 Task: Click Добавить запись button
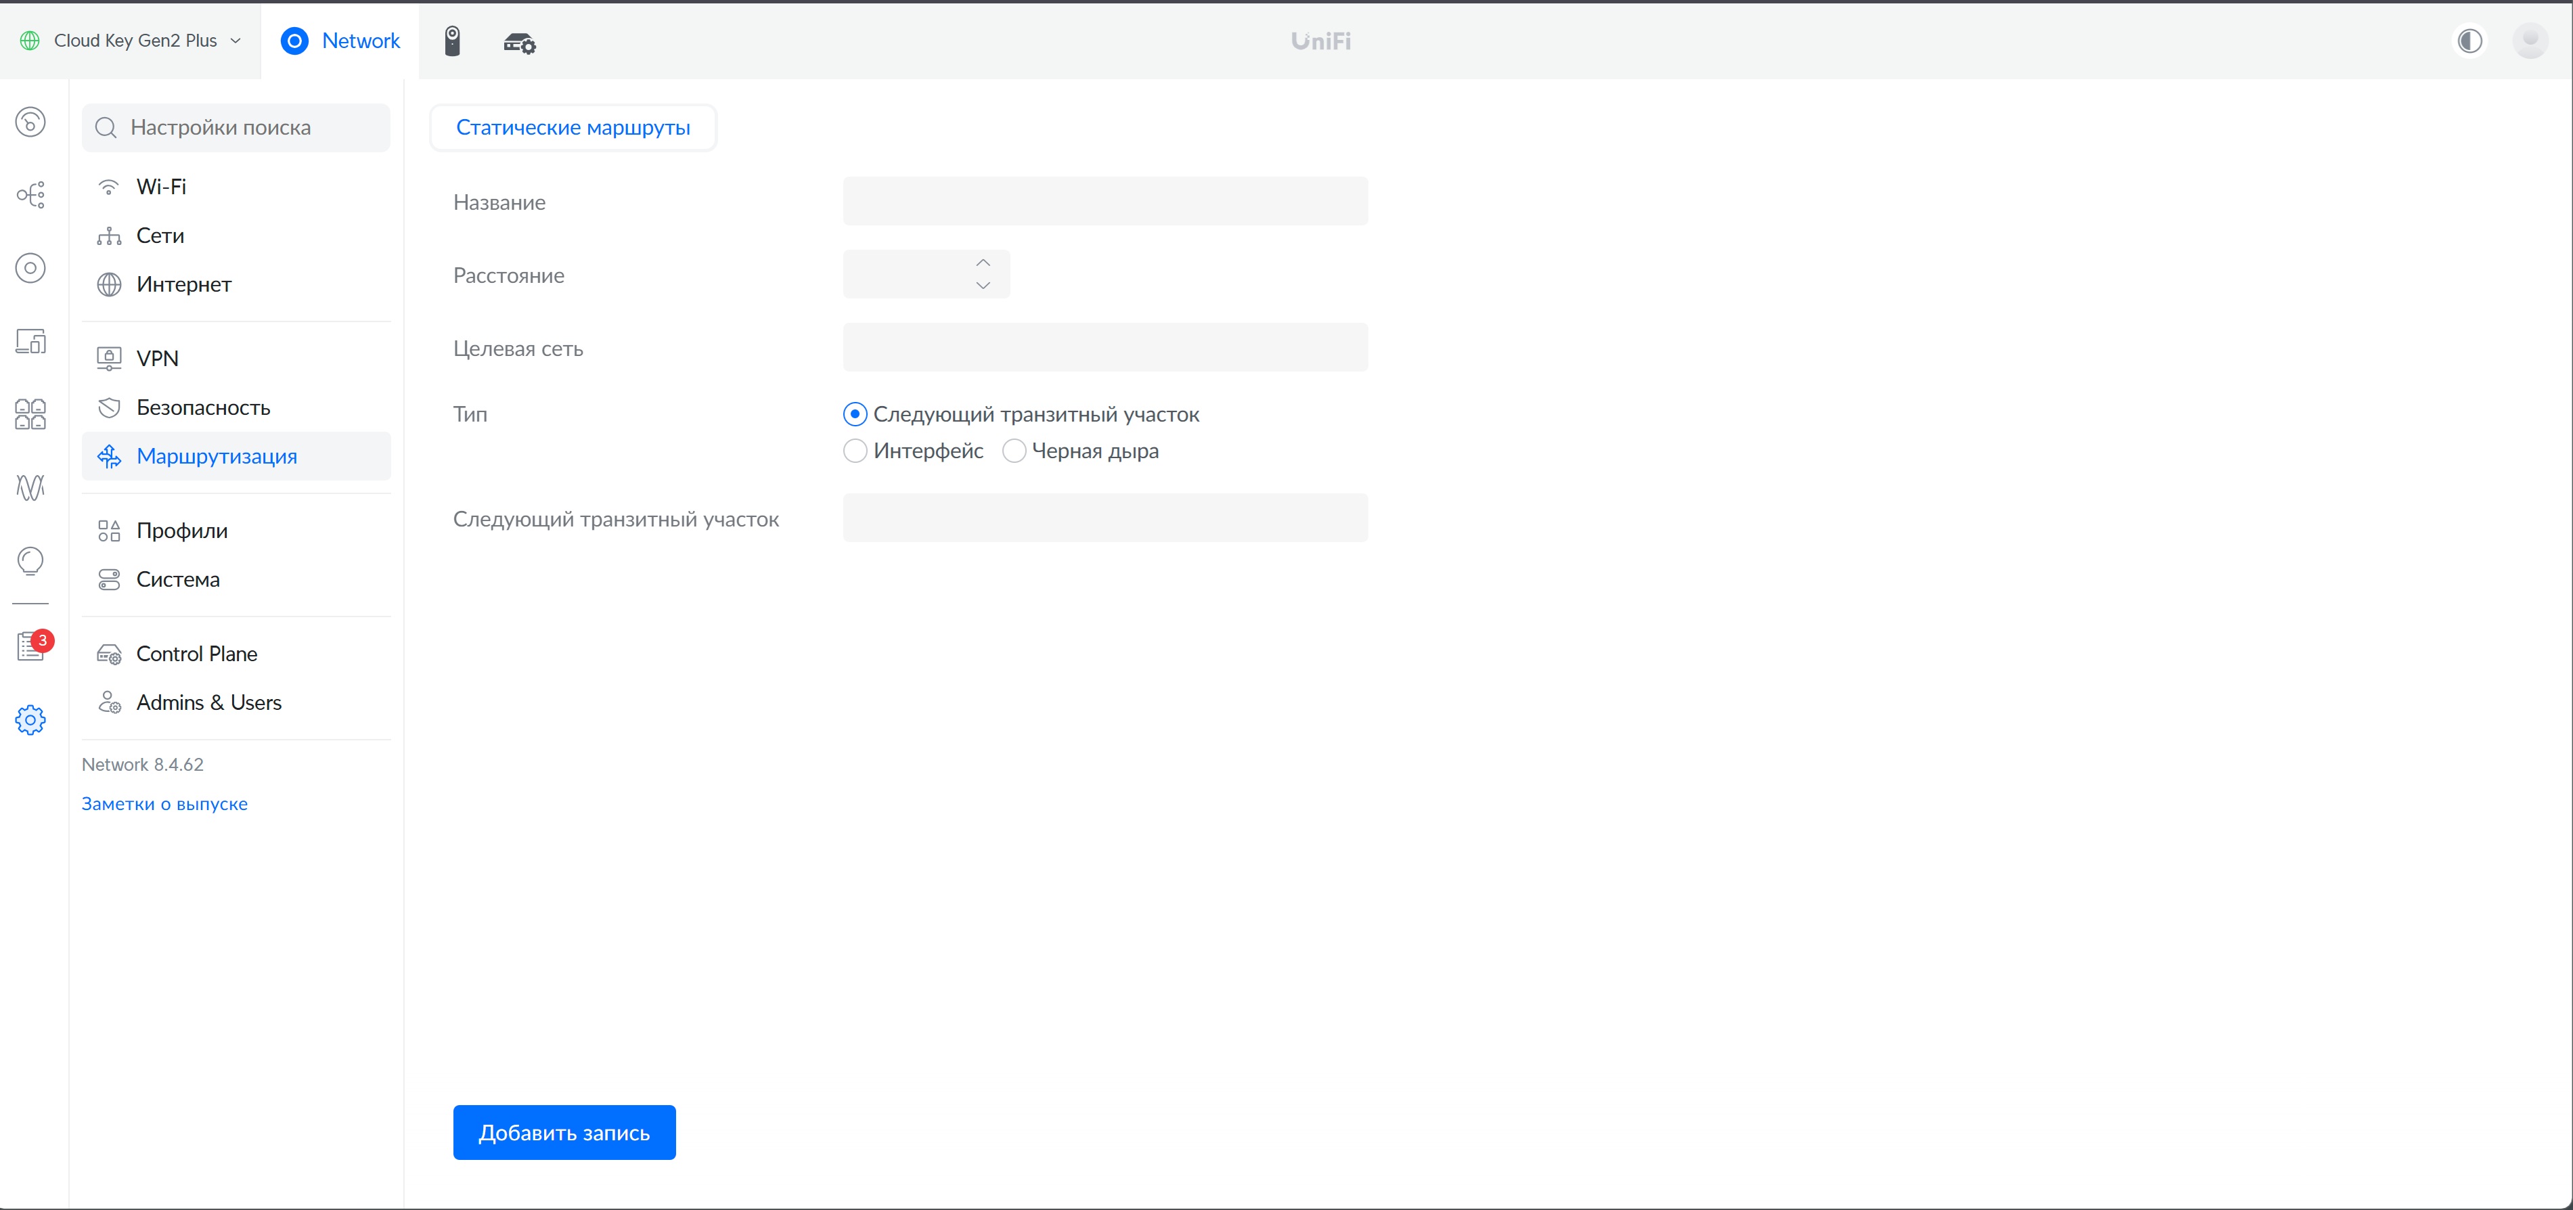pos(564,1133)
